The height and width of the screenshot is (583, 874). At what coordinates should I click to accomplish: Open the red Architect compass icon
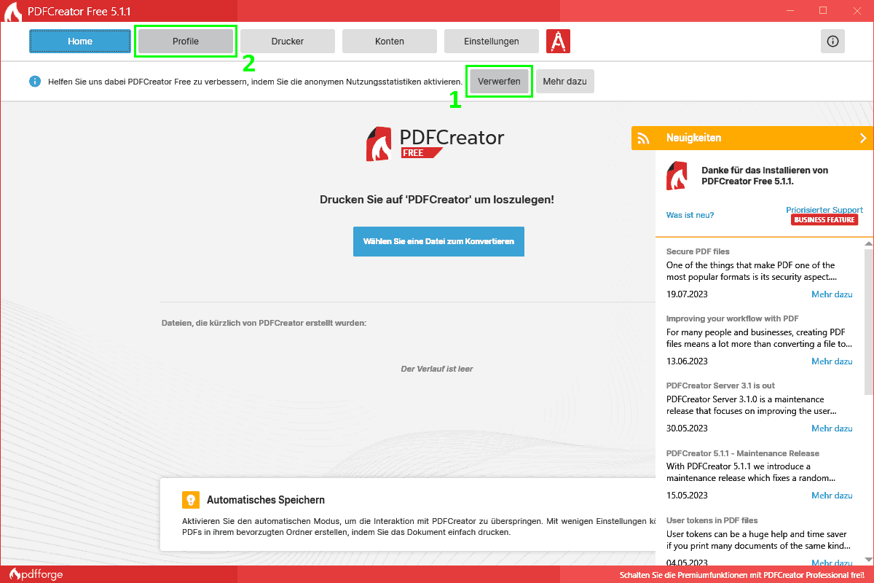click(558, 42)
